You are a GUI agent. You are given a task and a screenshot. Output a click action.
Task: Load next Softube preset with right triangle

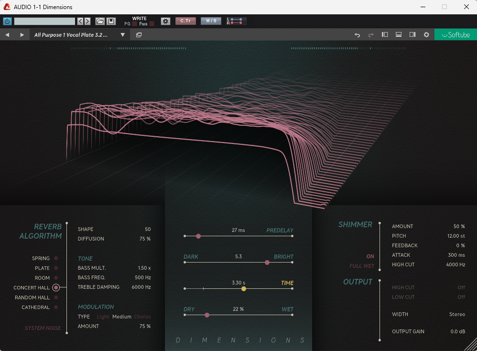click(22, 35)
